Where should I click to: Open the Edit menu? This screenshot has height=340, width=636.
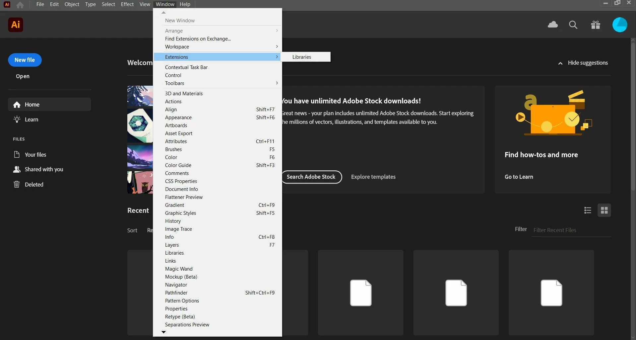[x=54, y=4]
